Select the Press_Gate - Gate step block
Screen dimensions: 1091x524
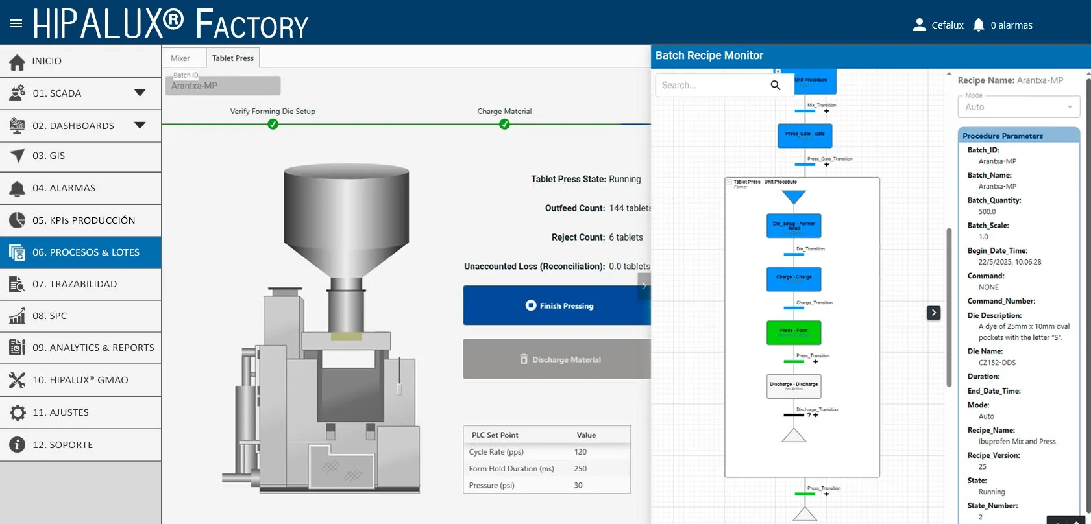tap(805, 136)
